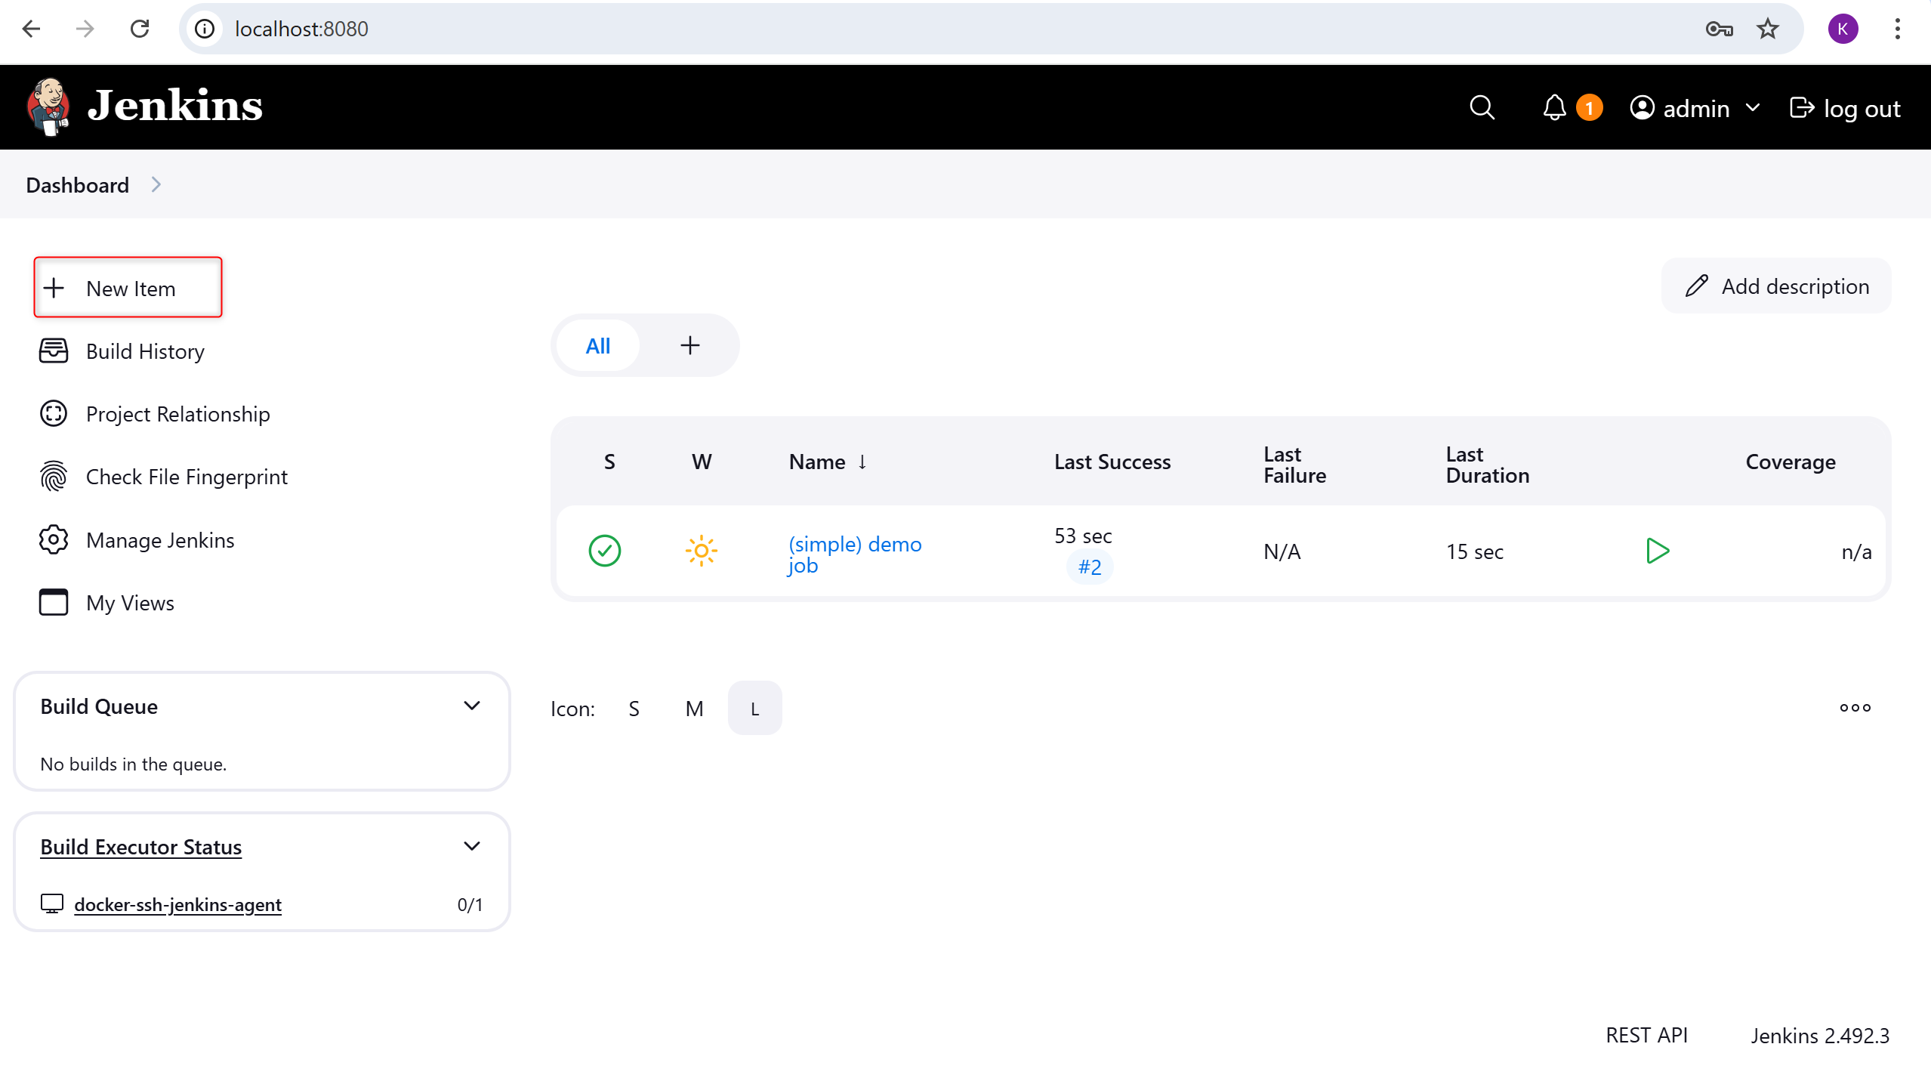Open Project Relationship
The image size is (1931, 1081).
coord(177,414)
